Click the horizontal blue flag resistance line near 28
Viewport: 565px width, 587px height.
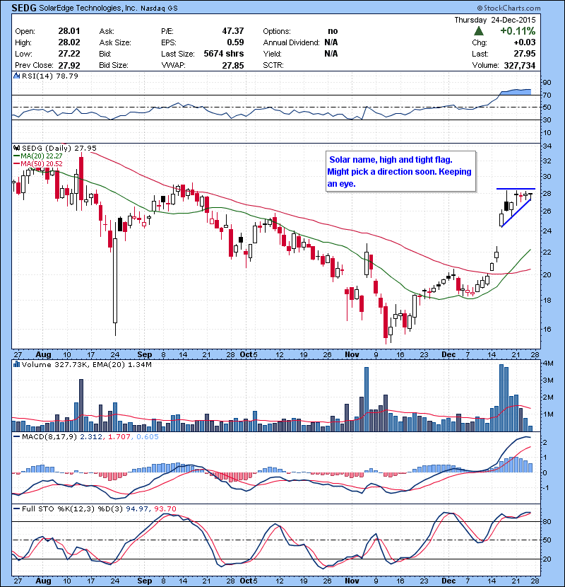pyautogui.click(x=516, y=189)
